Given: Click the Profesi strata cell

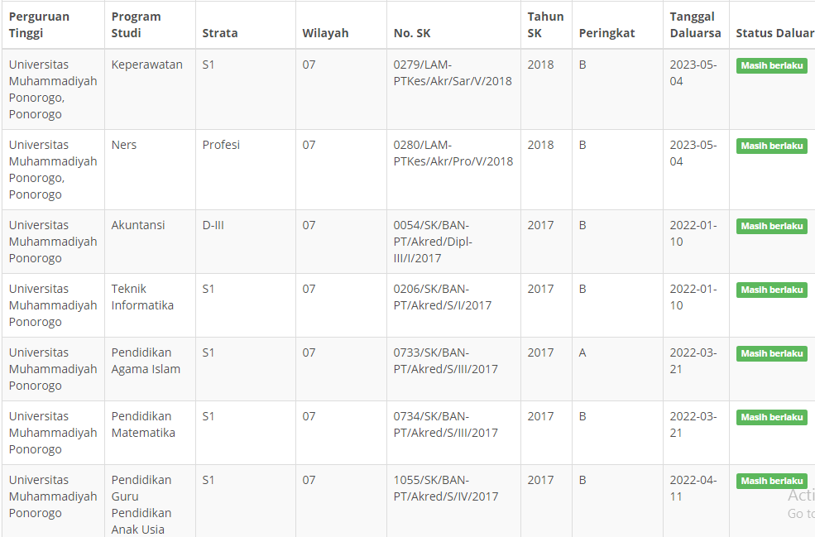Looking at the screenshot, I should (x=221, y=145).
